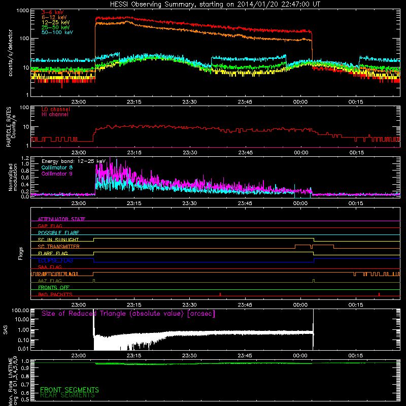Click the POSSIBLE FLARE flag label
406x406 pixels.
tap(58, 233)
